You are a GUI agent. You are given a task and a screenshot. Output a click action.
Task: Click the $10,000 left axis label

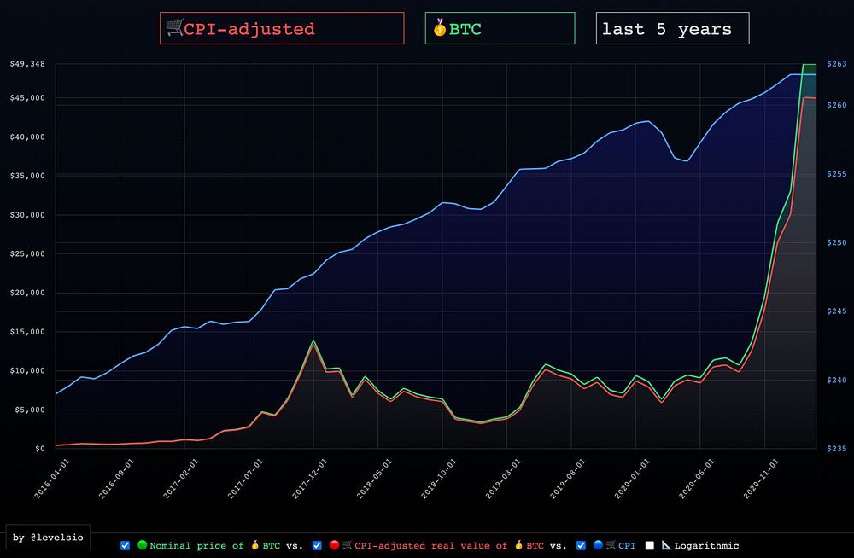click(27, 371)
